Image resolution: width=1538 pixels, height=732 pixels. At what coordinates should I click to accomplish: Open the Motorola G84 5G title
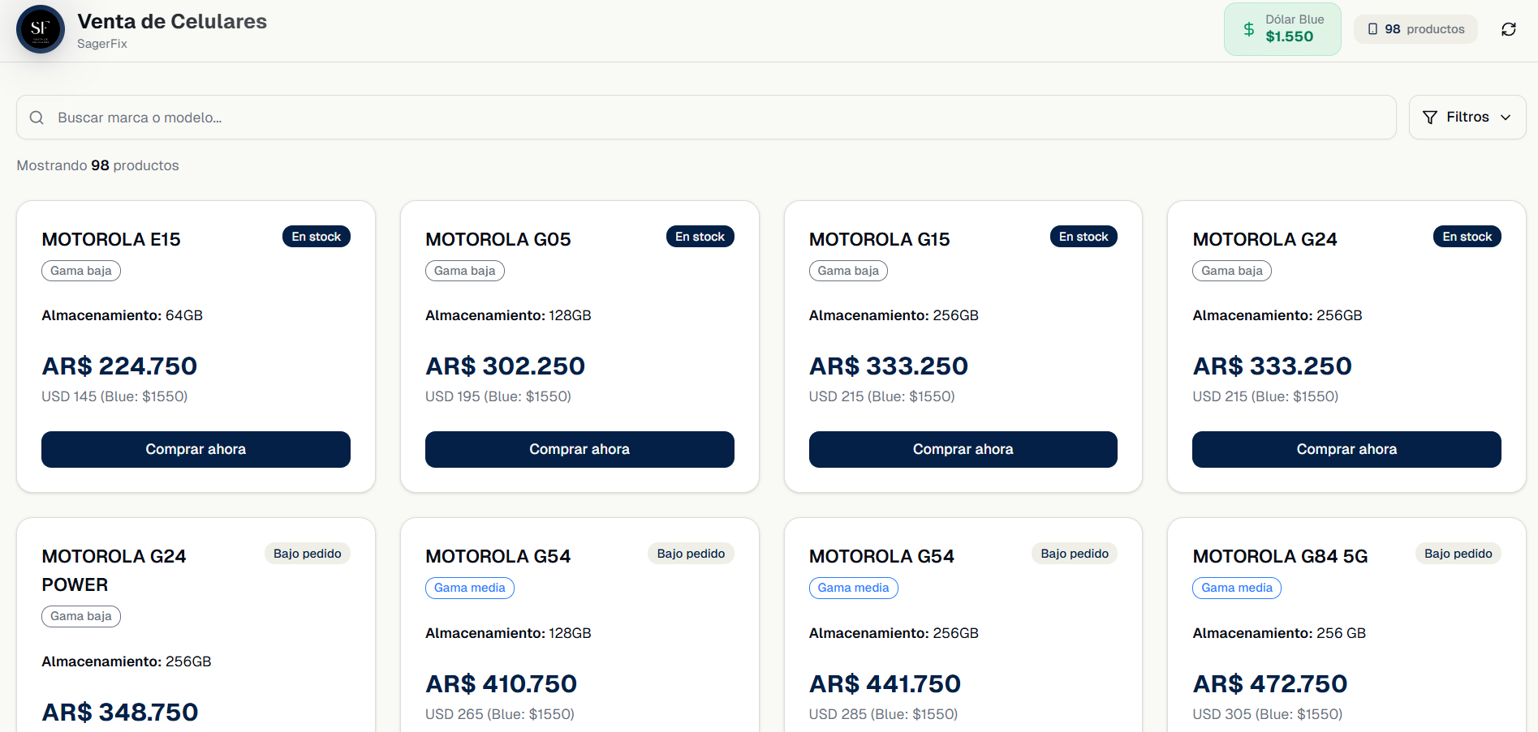[x=1280, y=556]
